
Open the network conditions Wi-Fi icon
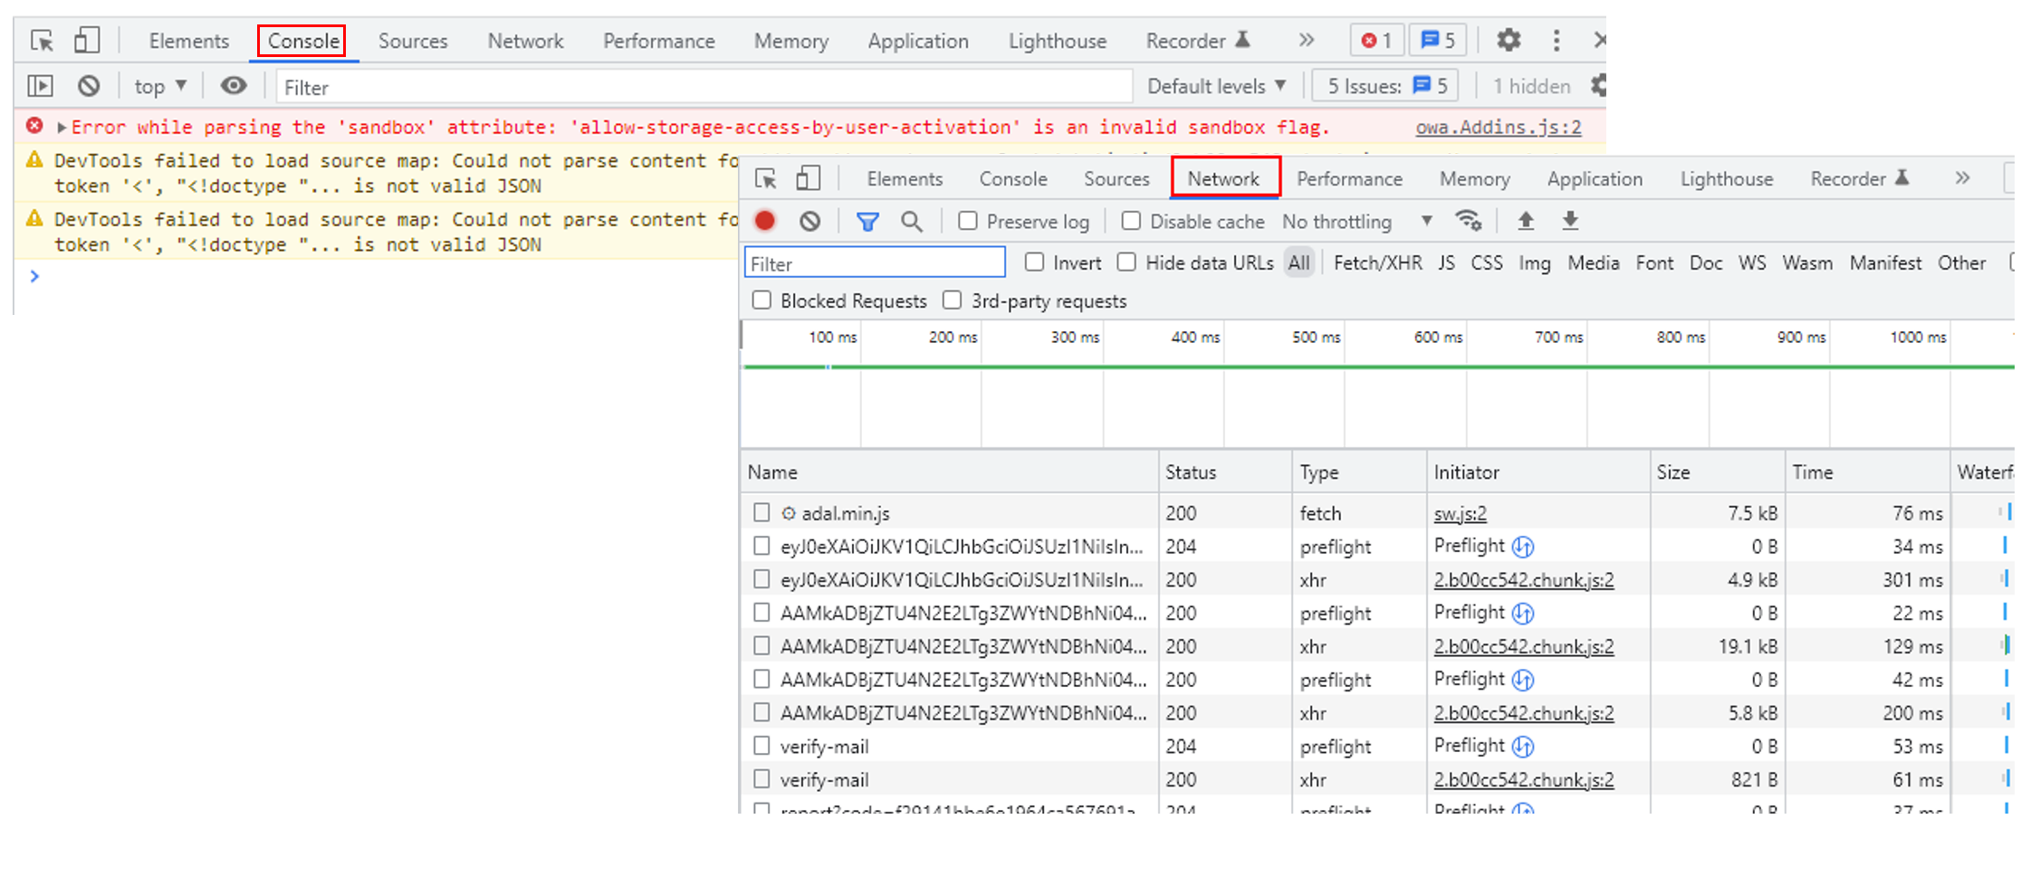click(x=1468, y=221)
